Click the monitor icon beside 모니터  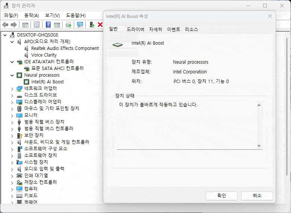pos(19,115)
